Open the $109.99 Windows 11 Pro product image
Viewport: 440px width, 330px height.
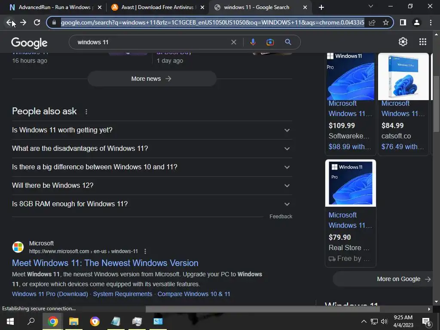point(351,76)
